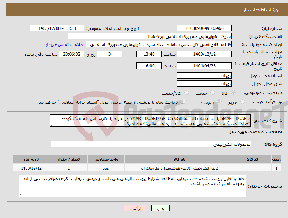Screen dimensions: 288x218
Task: Click the item name cell تخته الکترونیکی
Action: pyautogui.click(x=179, y=168)
